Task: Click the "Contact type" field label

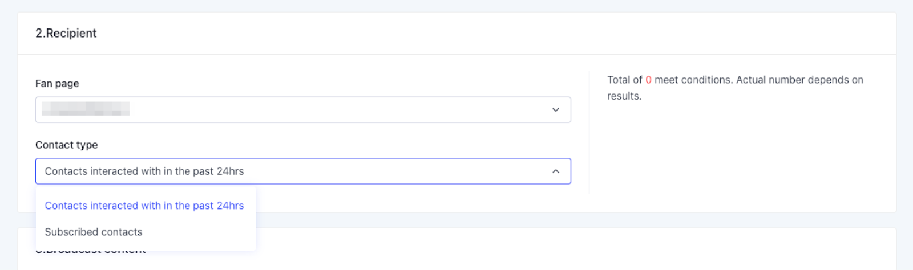Action: point(66,145)
